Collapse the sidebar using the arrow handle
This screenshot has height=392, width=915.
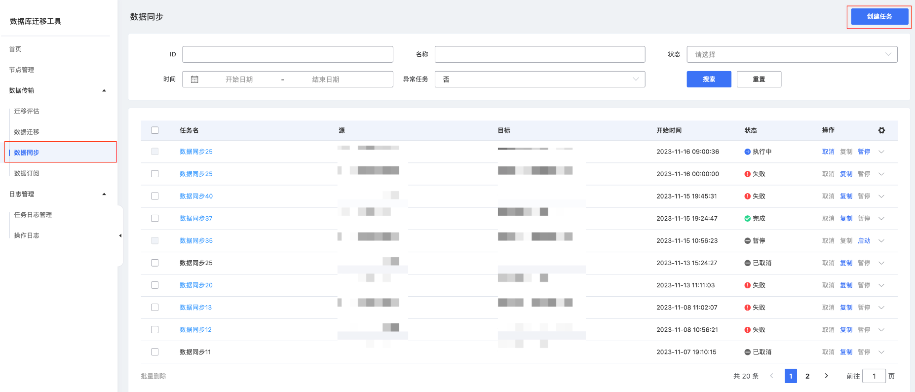[x=120, y=235]
